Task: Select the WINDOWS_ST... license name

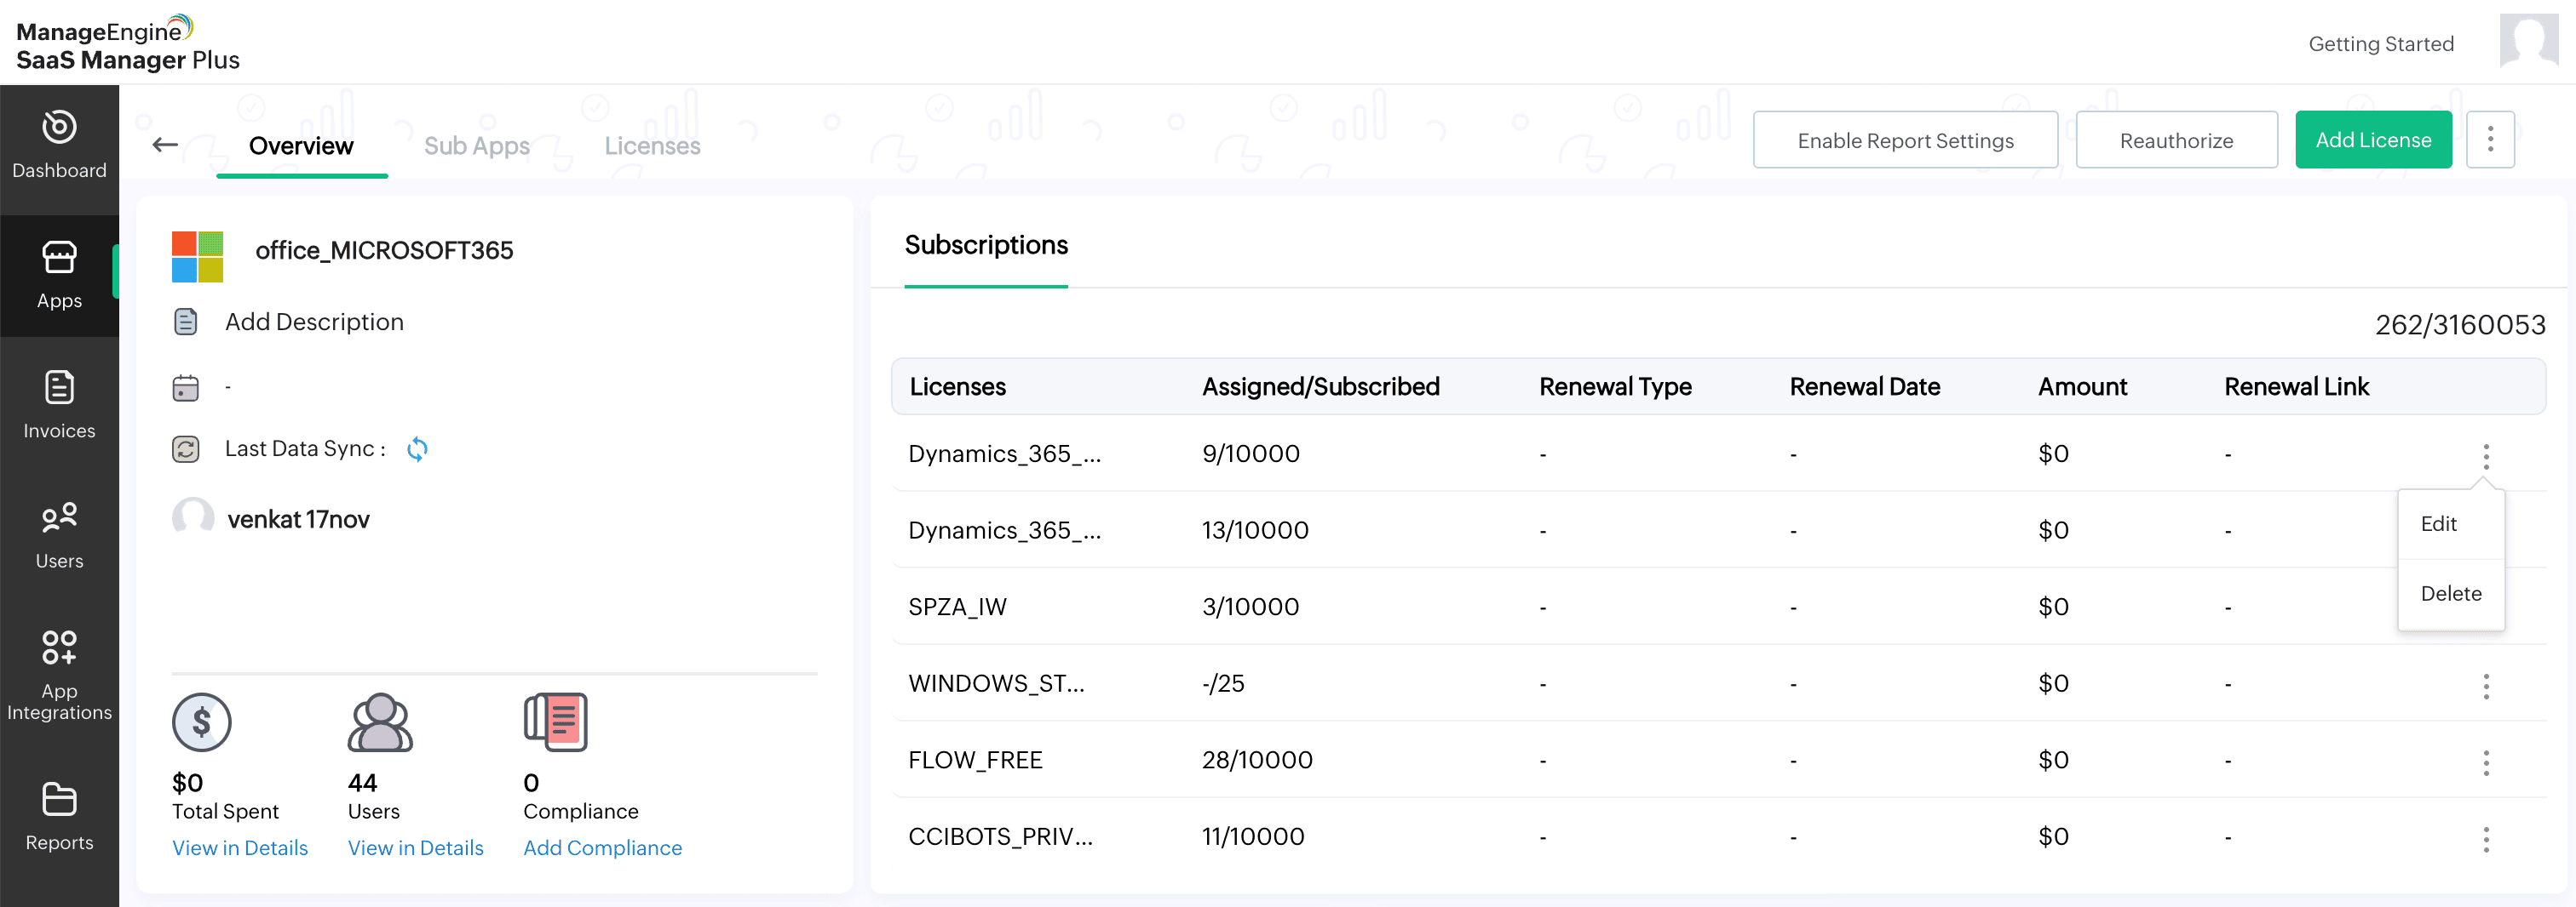Action: (x=996, y=684)
